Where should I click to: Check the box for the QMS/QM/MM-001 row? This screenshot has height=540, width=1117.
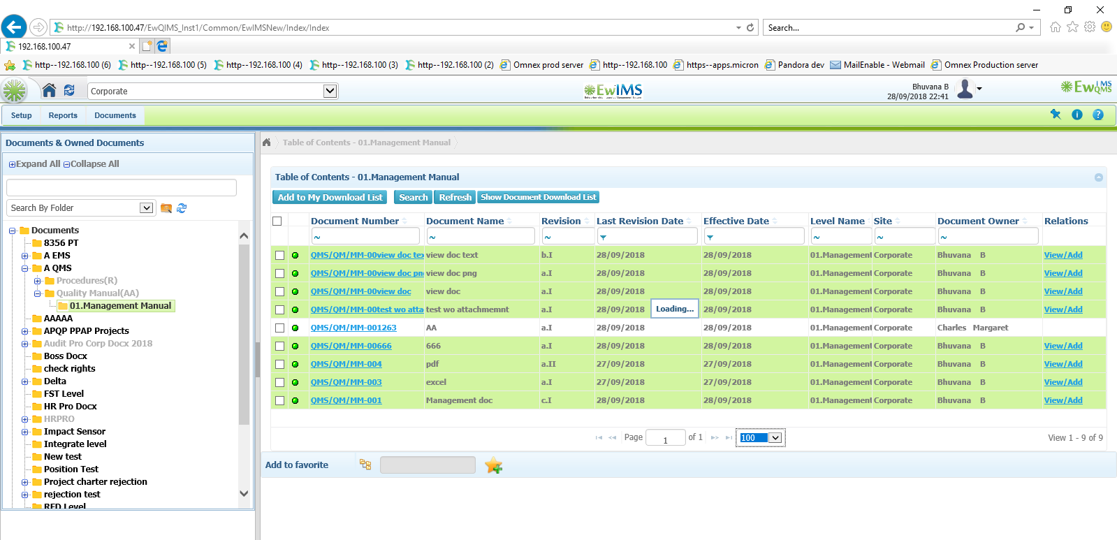click(279, 400)
